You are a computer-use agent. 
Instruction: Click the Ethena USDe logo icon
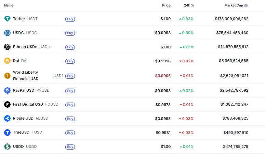[7, 47]
